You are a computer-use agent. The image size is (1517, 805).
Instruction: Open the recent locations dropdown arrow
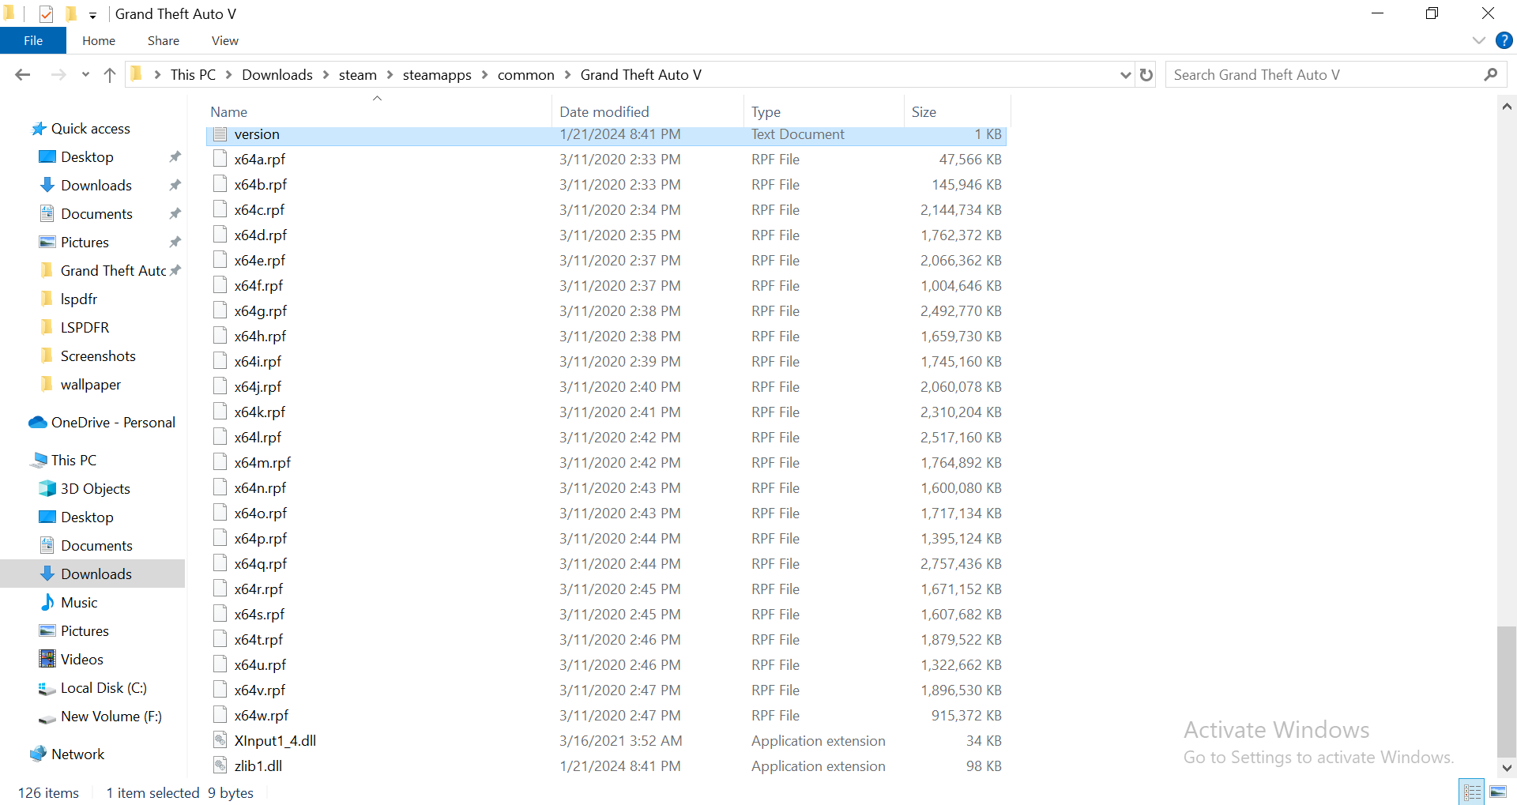[x=85, y=75]
